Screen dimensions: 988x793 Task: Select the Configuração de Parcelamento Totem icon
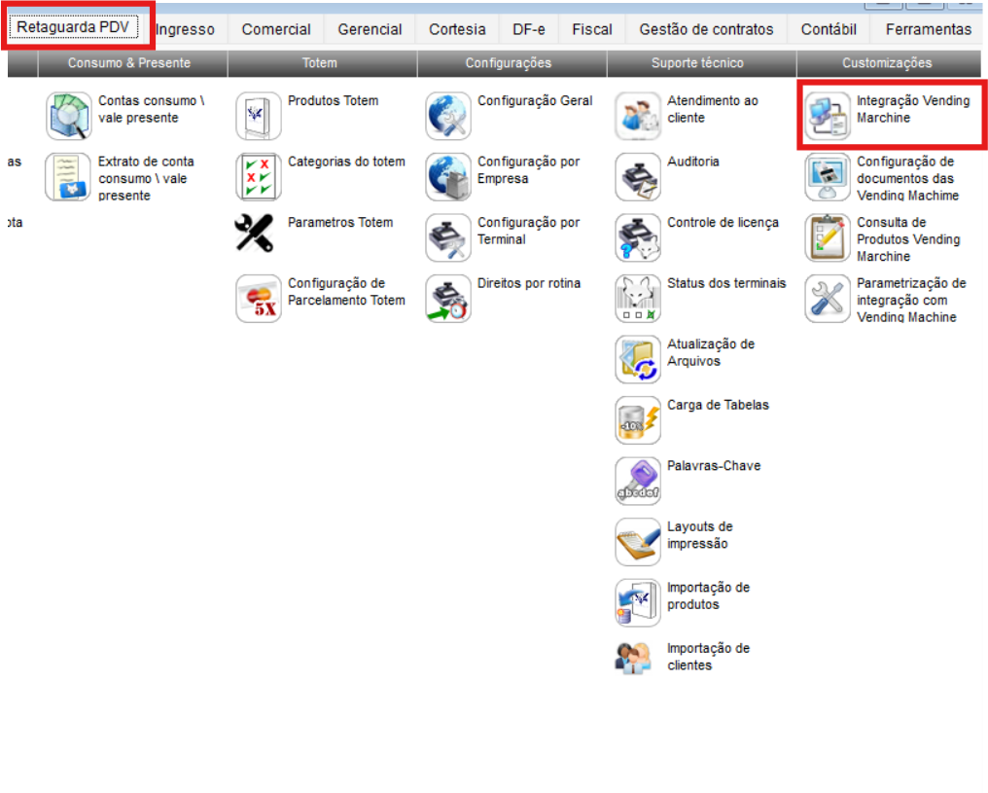pos(259,299)
